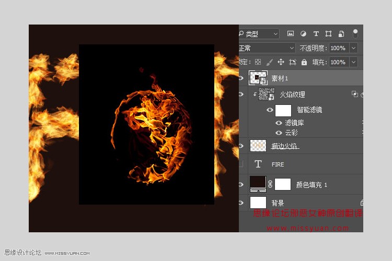Select the 火焰纹理 layer thumbnail
The width and height of the screenshot is (392, 261).
(267, 94)
